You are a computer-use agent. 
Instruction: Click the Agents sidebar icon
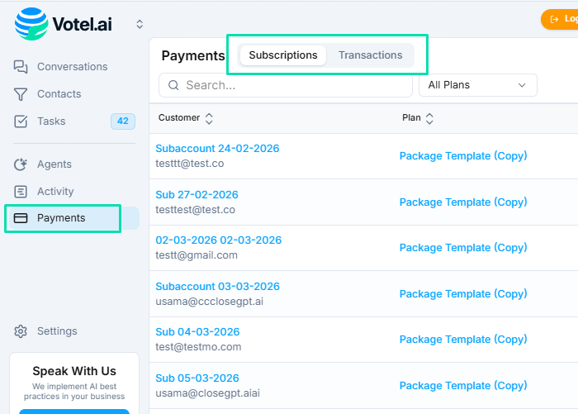(x=21, y=164)
